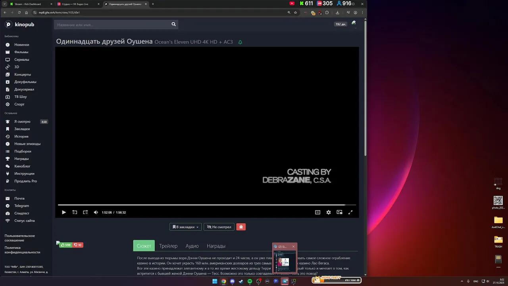Viewport: 508px width, 286px height.
Task: Switch to the Награды tab below the player
Action: click(216, 246)
